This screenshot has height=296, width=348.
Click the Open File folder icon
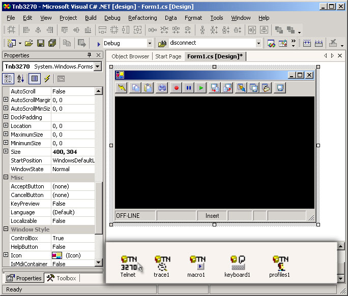click(x=29, y=43)
